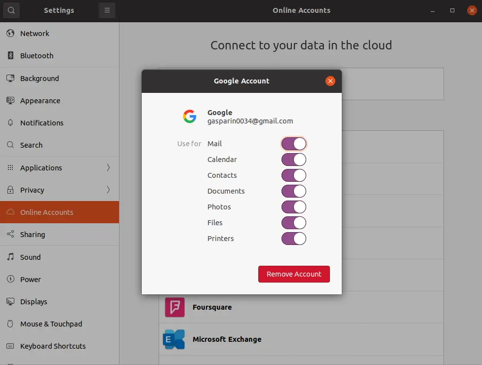Click the Calendar label text
The image size is (482, 365).
click(x=222, y=159)
